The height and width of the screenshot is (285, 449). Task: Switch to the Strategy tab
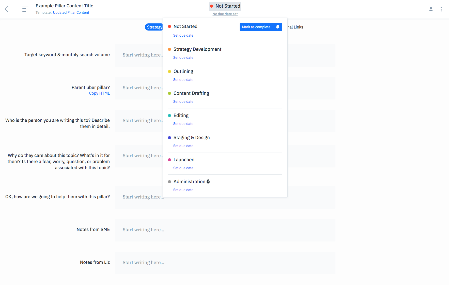tap(154, 27)
